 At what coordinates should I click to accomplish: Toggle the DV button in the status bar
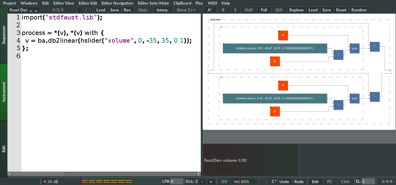coord(224,182)
